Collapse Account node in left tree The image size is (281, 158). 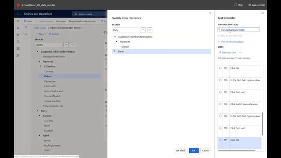coord(40,116)
